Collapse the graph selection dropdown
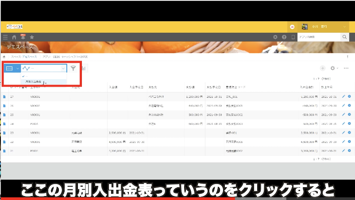355x200 pixels. pos(63,68)
